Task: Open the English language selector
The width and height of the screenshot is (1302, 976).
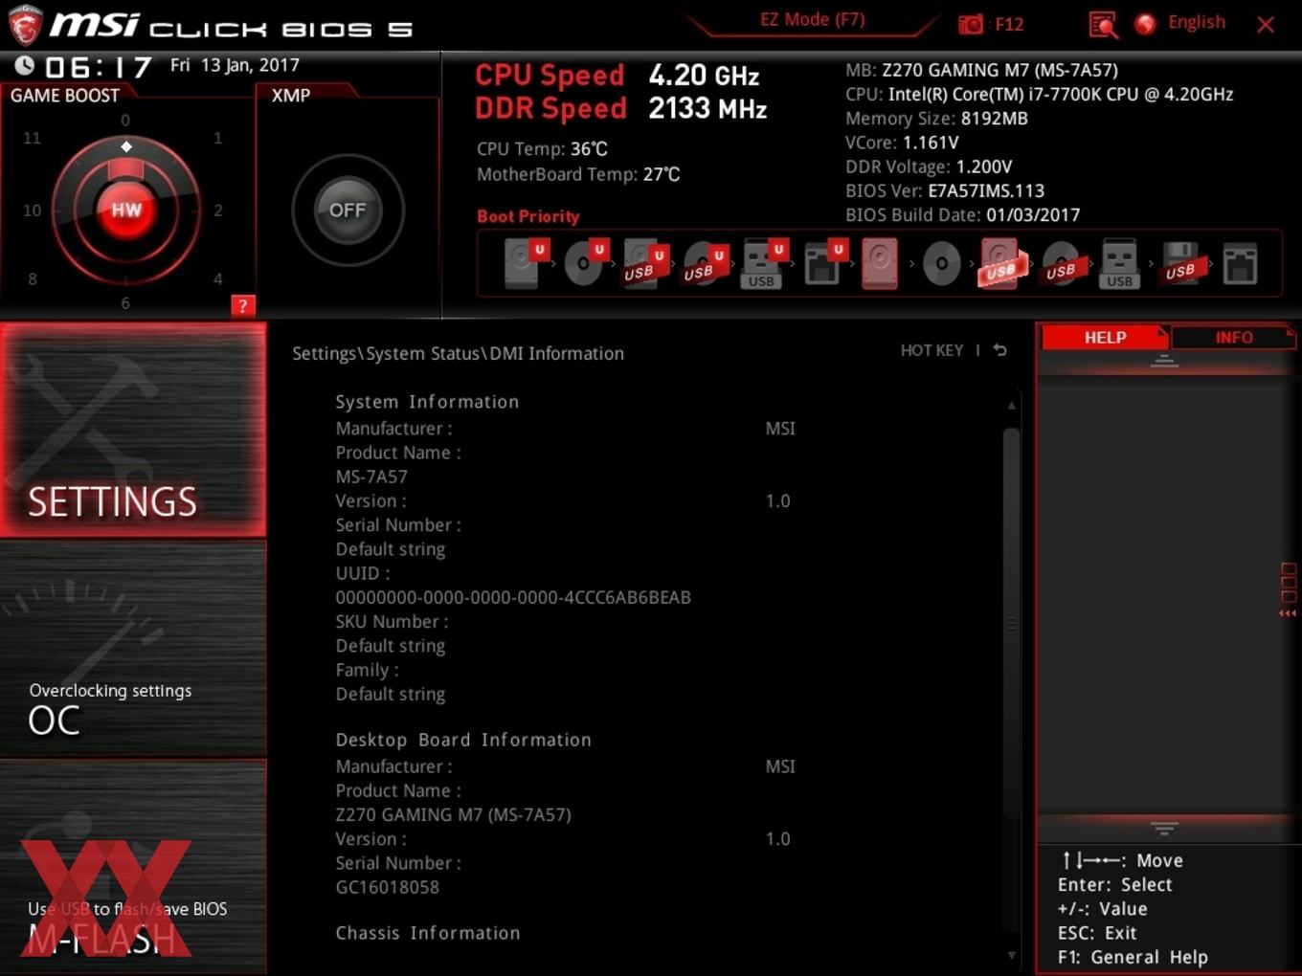Action: [1196, 22]
